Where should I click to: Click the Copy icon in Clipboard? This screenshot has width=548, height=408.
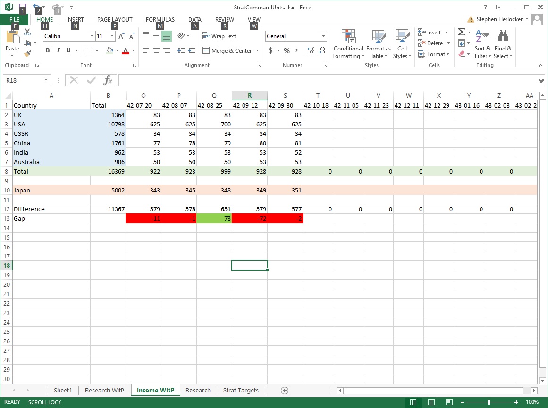27,42
